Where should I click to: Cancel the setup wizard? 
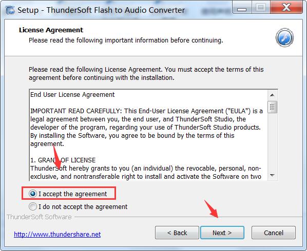(274, 233)
